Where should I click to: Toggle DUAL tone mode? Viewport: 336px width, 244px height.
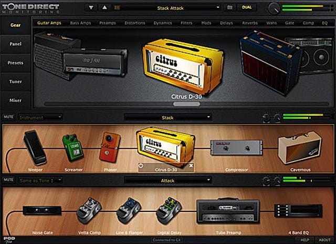point(247,7)
